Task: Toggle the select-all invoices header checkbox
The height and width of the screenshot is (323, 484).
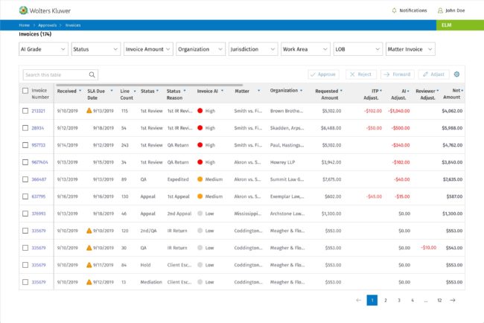Action: pos(25,91)
